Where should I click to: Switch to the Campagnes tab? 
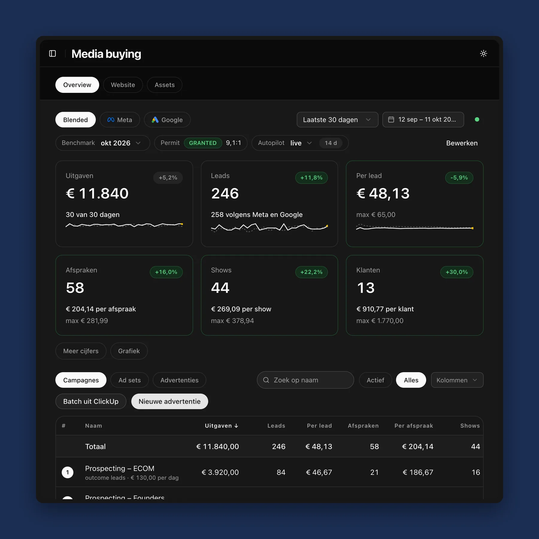(x=81, y=380)
